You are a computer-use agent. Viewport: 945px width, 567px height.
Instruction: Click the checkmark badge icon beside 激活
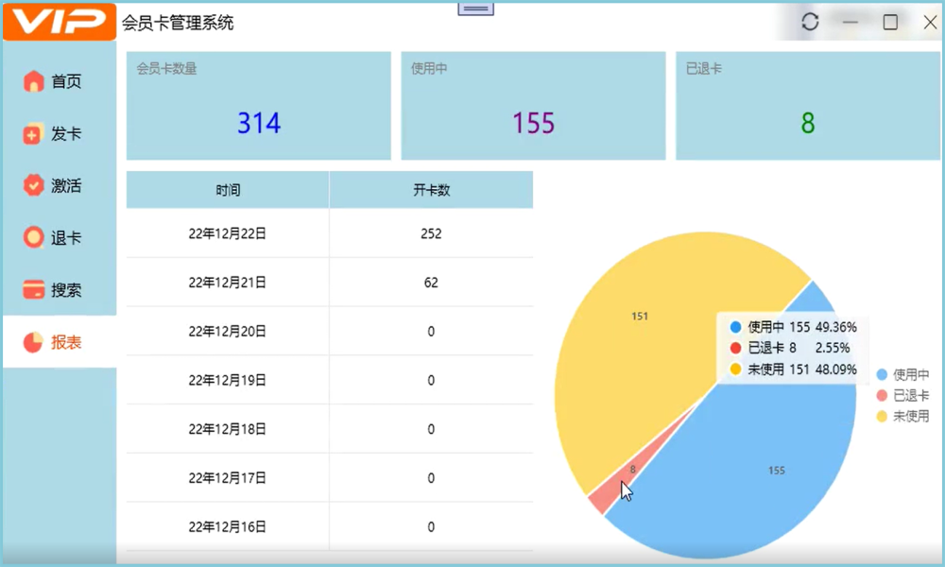pyautogui.click(x=33, y=185)
